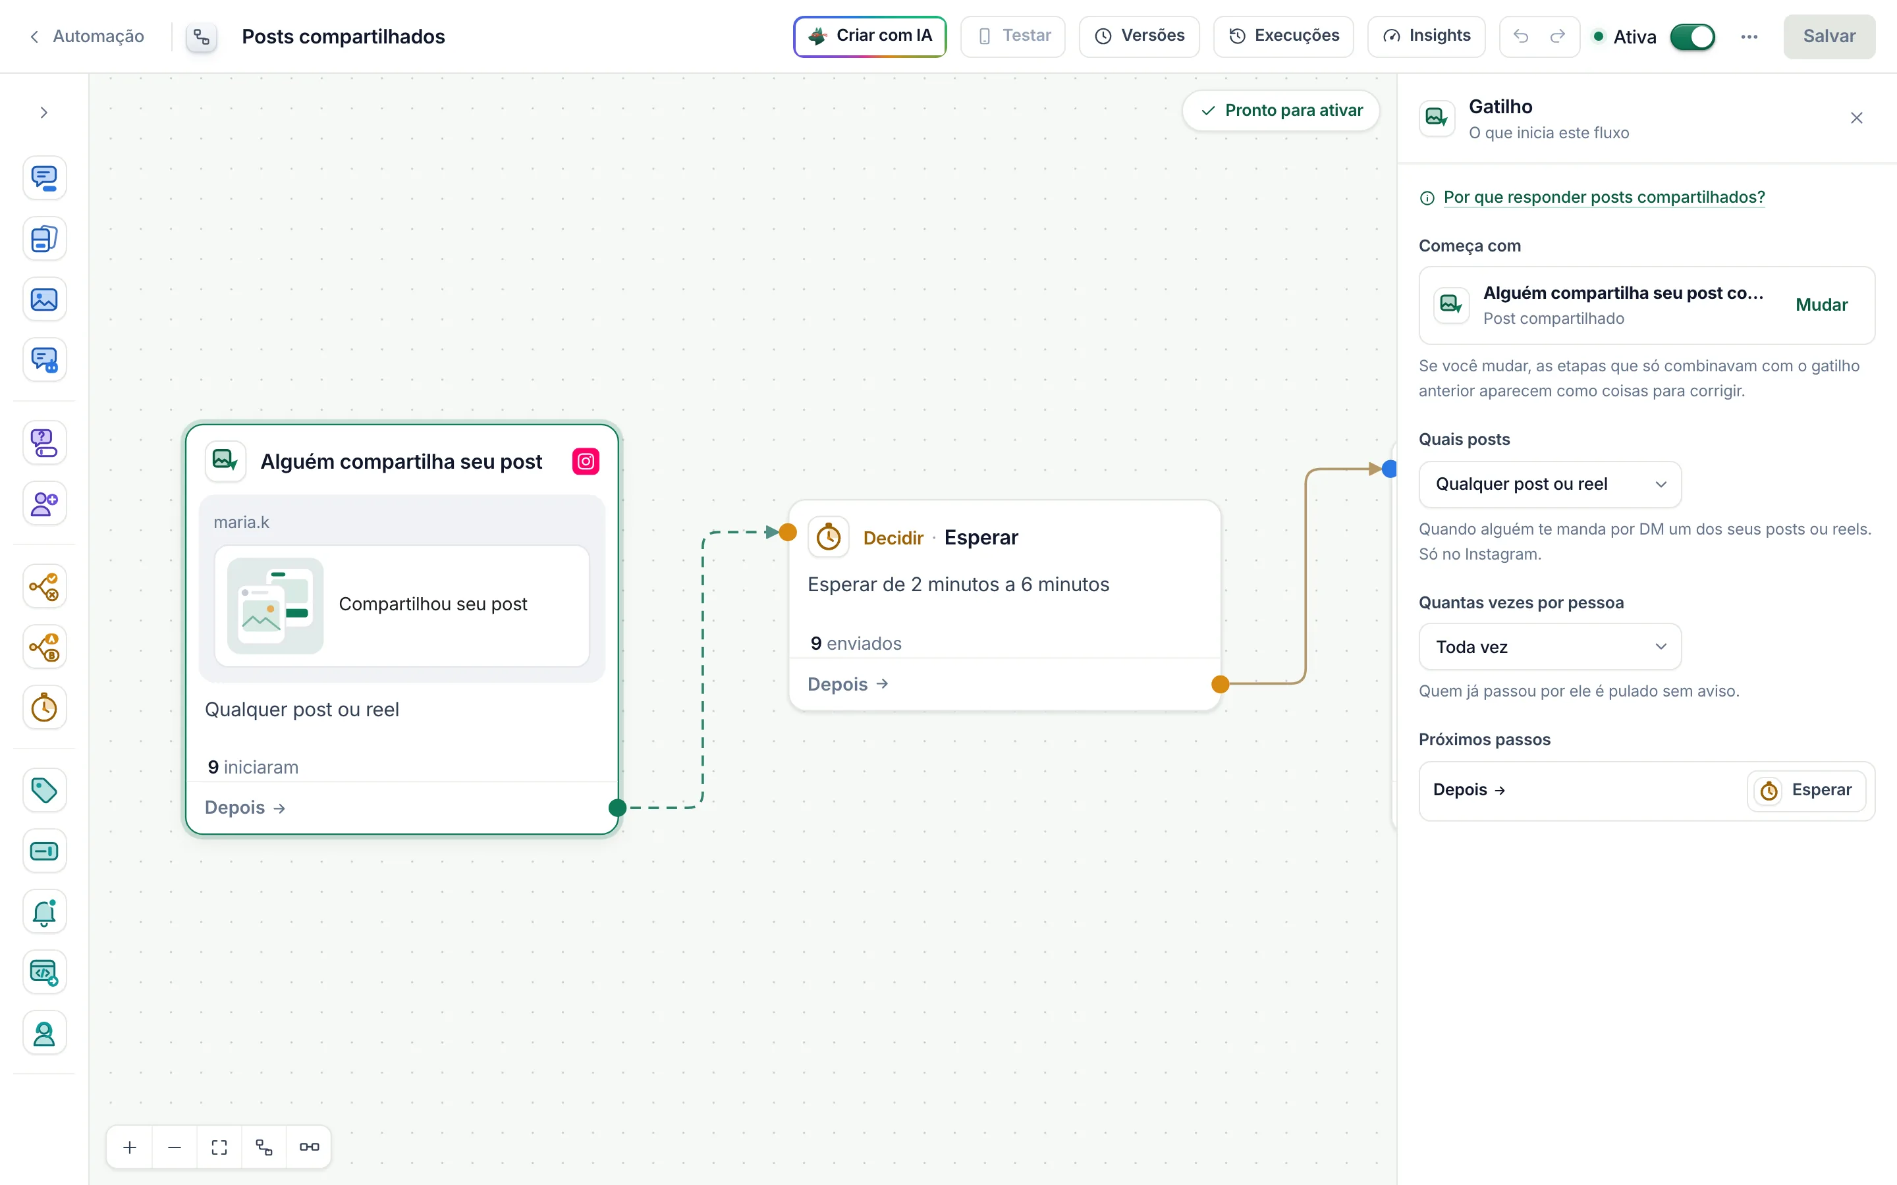The image size is (1897, 1185).
Task: Open the Quantas vezes por pessoa dropdown
Action: click(x=1550, y=646)
